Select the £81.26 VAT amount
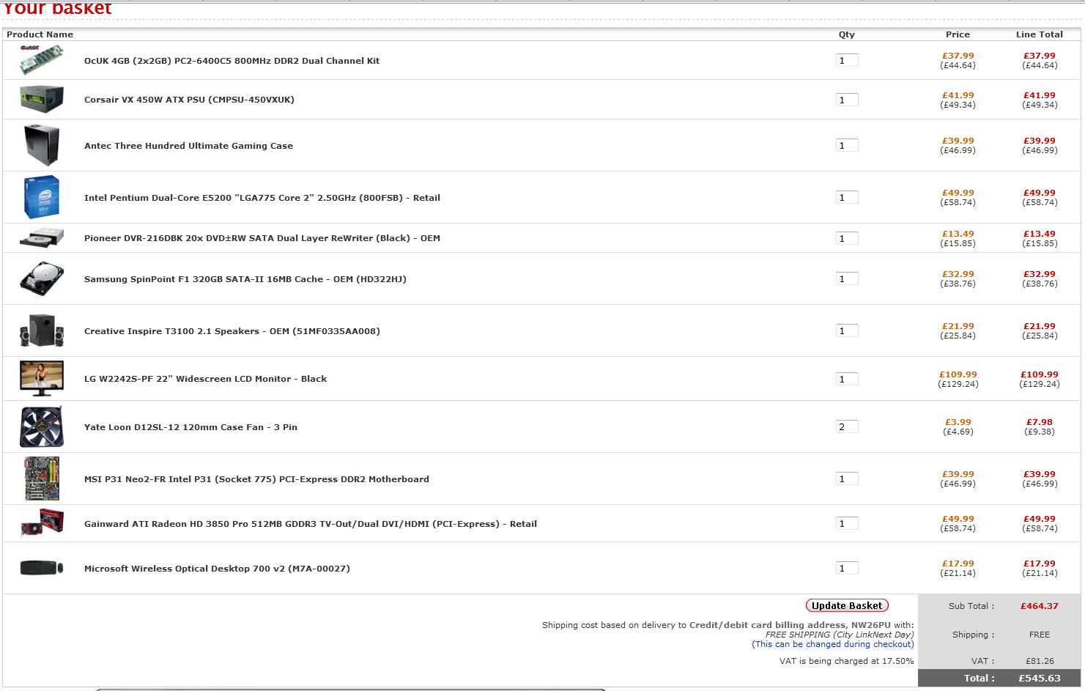 click(1040, 661)
